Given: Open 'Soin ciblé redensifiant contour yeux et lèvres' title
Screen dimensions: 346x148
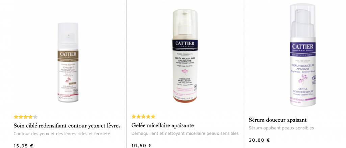Looking at the screenshot, I should (x=67, y=126).
